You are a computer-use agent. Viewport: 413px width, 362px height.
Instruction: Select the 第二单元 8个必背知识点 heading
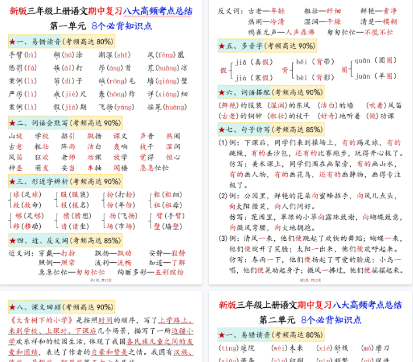[x=310, y=319]
